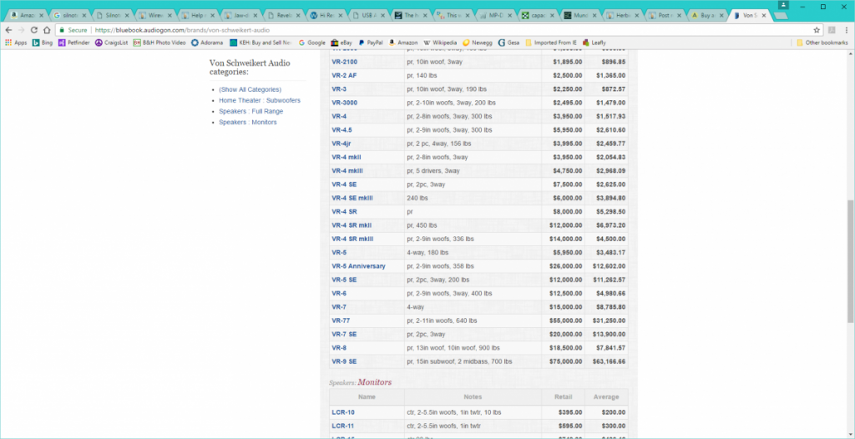This screenshot has height=439, width=855.
Task: Open the Chrome three-dot menu
Action: pyautogui.click(x=847, y=30)
